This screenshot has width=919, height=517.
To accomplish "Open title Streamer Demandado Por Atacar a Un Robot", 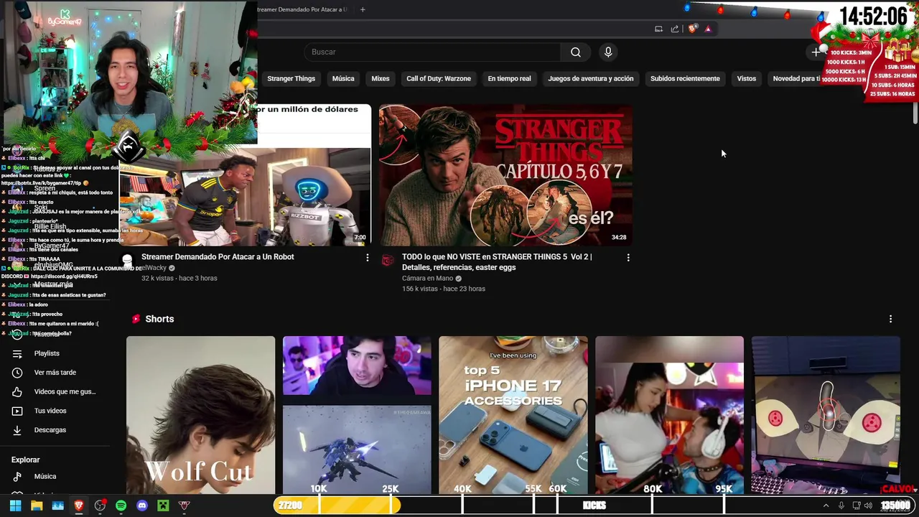I will (x=218, y=256).
